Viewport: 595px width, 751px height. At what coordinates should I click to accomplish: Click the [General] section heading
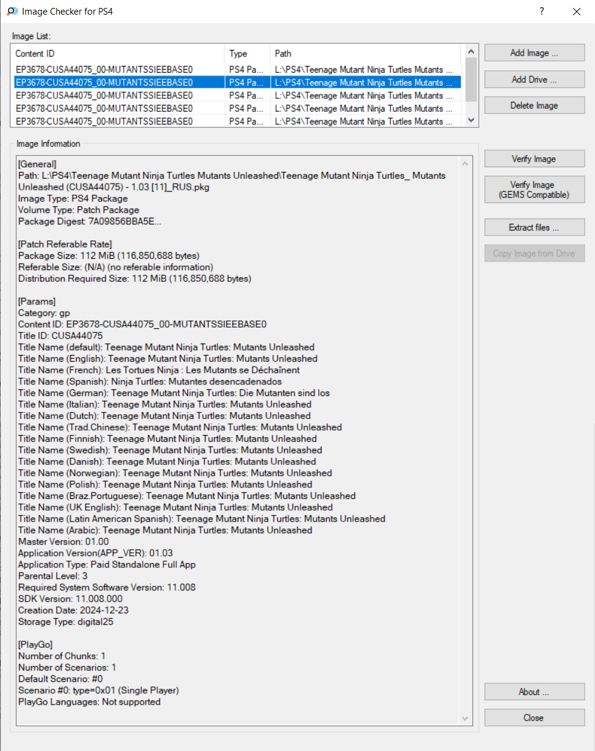click(x=37, y=164)
